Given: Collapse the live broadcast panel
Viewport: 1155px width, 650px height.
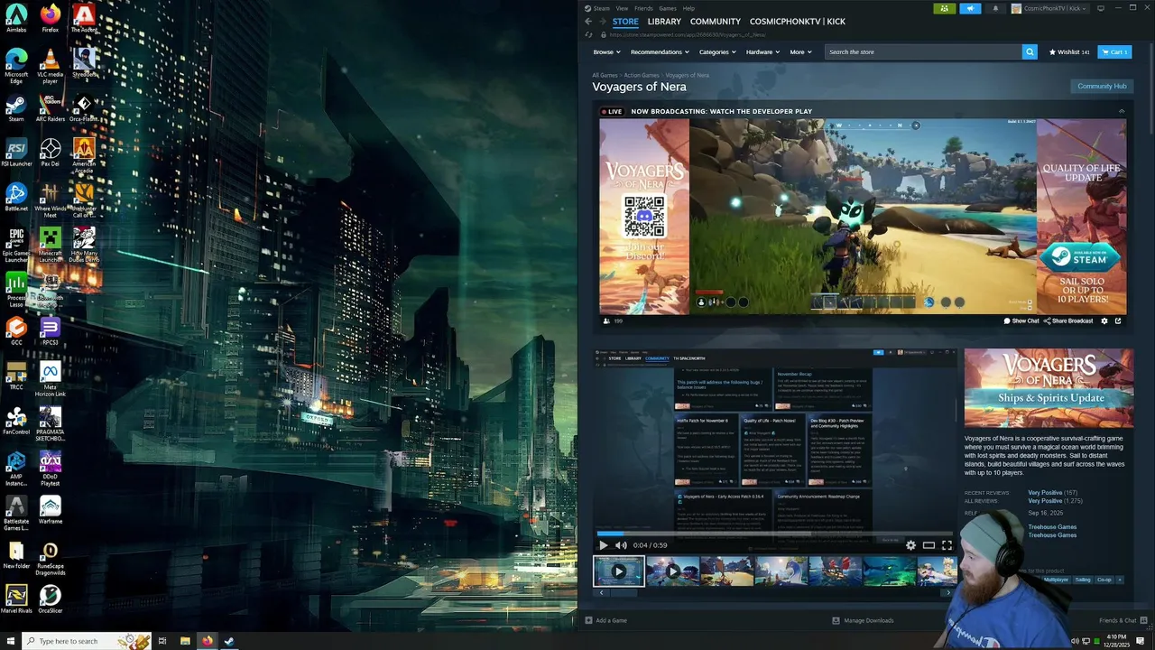Looking at the screenshot, I should coord(1122,111).
